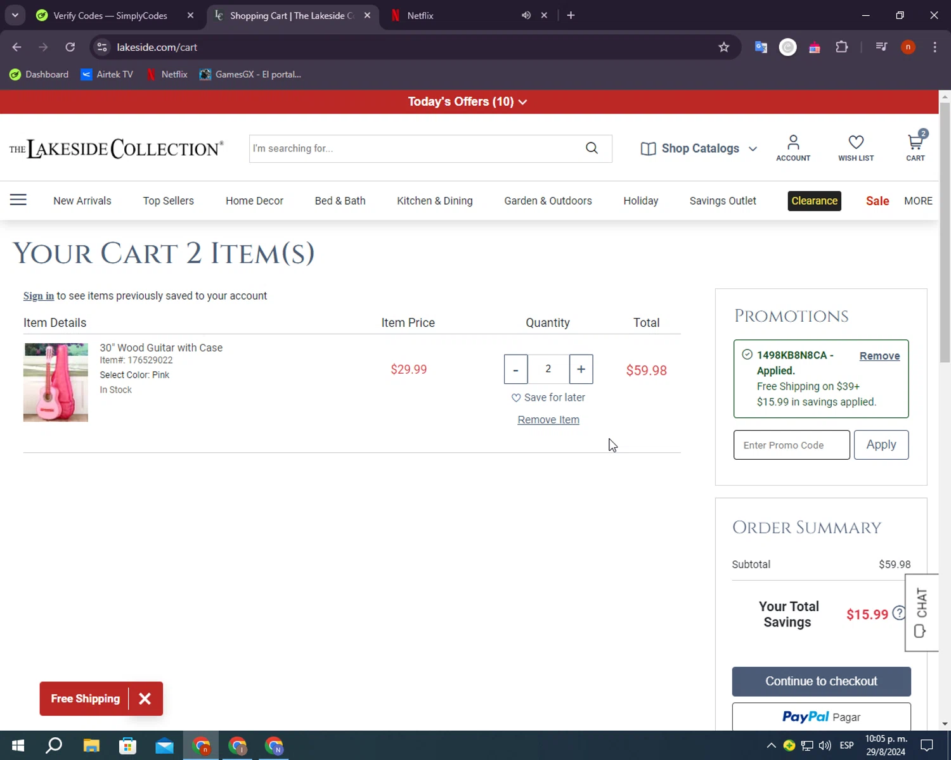Click the Chrome profile avatar icon
The width and height of the screenshot is (951, 760).
[x=908, y=47]
